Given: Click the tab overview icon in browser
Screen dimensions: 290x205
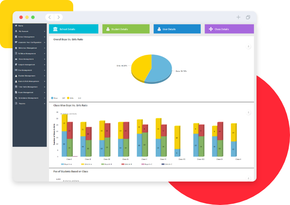Looking at the screenshot, I should (x=248, y=17).
